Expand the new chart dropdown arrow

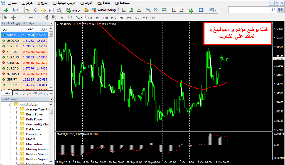10,10
